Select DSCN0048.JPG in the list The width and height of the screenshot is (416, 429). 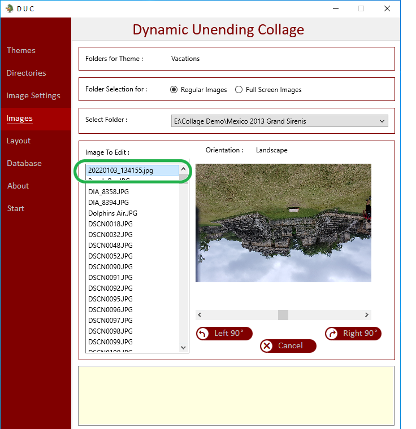tap(110, 245)
